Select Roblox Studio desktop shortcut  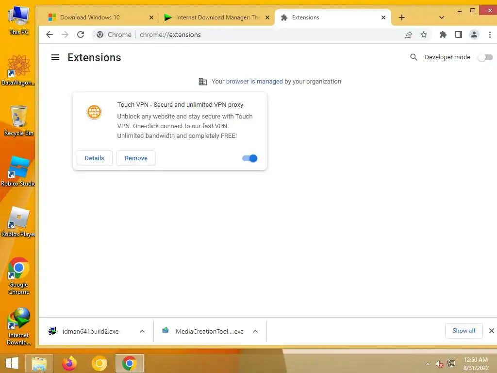click(18, 171)
